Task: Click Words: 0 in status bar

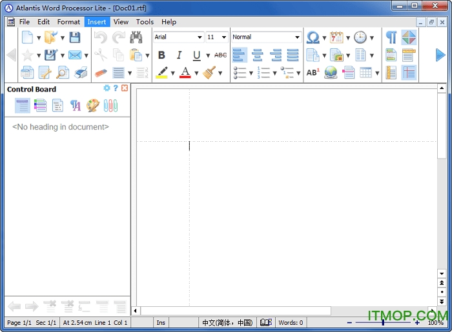Action: [x=291, y=323]
